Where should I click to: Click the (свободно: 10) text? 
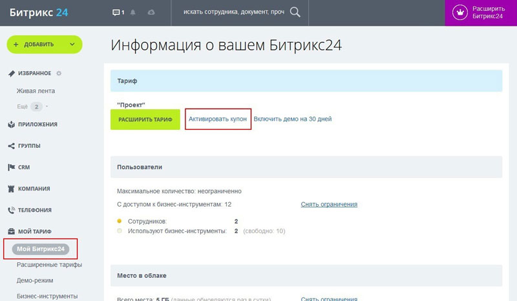pyautogui.click(x=264, y=231)
